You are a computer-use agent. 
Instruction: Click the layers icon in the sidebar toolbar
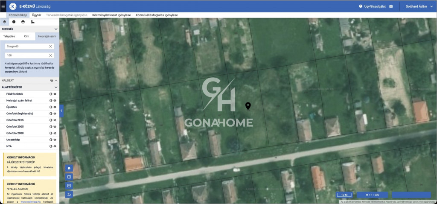point(5,21)
